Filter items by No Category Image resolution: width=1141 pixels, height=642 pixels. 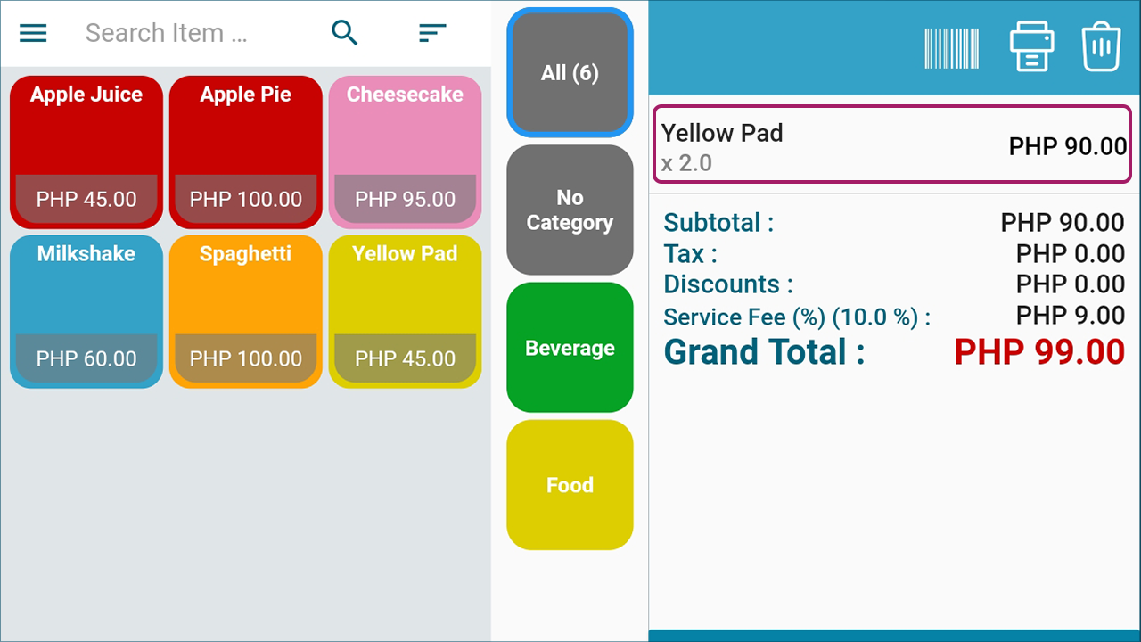570,210
